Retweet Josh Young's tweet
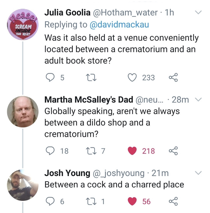Viewport: 210px width, 213px height. tap(91, 201)
